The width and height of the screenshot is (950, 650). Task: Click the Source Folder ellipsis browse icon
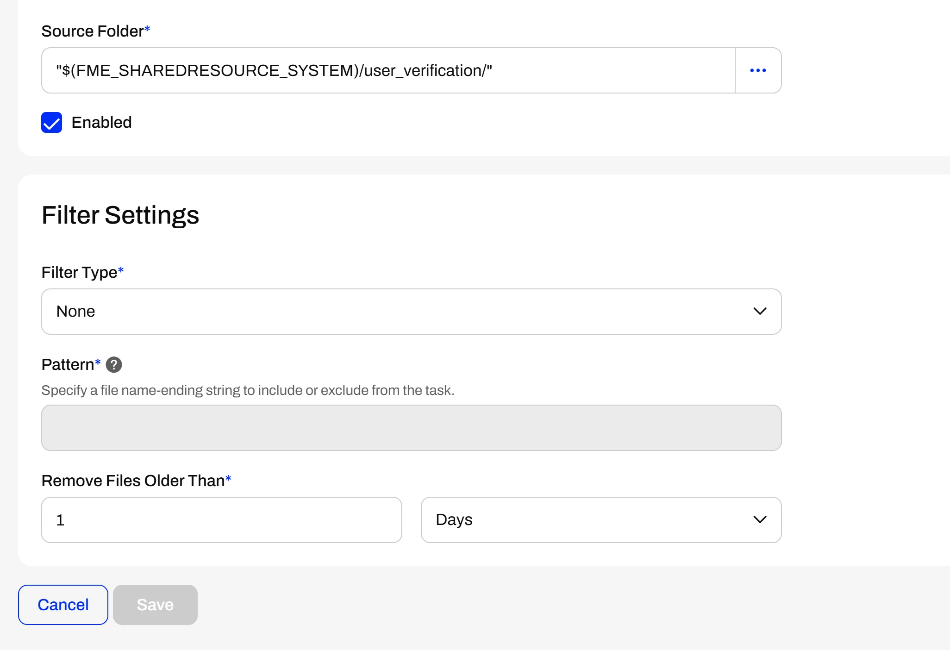tap(758, 70)
